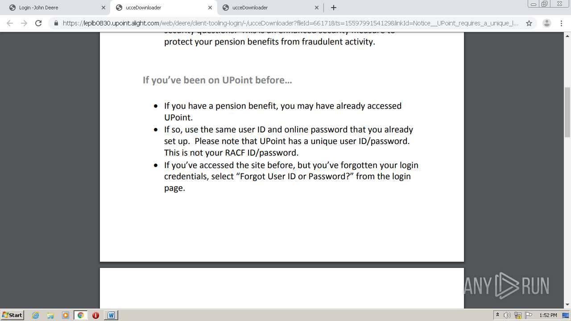Show hidden system tray icons
Image resolution: width=571 pixels, height=321 pixels.
tap(497, 315)
